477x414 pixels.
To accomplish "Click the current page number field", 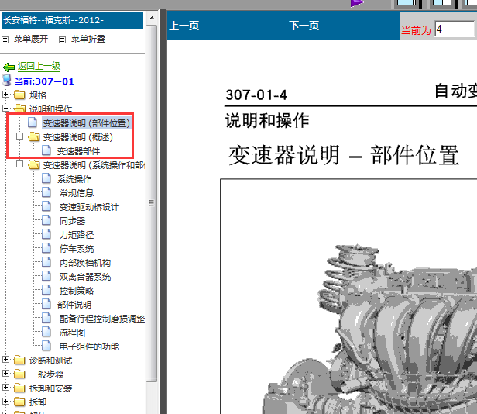I will point(455,29).
